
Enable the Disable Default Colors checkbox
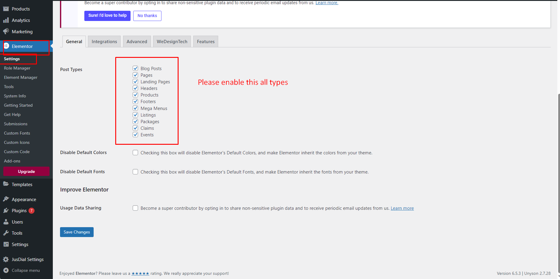click(135, 153)
